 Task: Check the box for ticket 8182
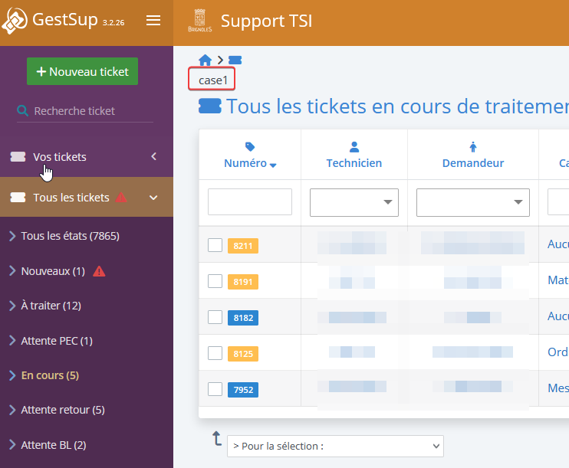(x=215, y=317)
